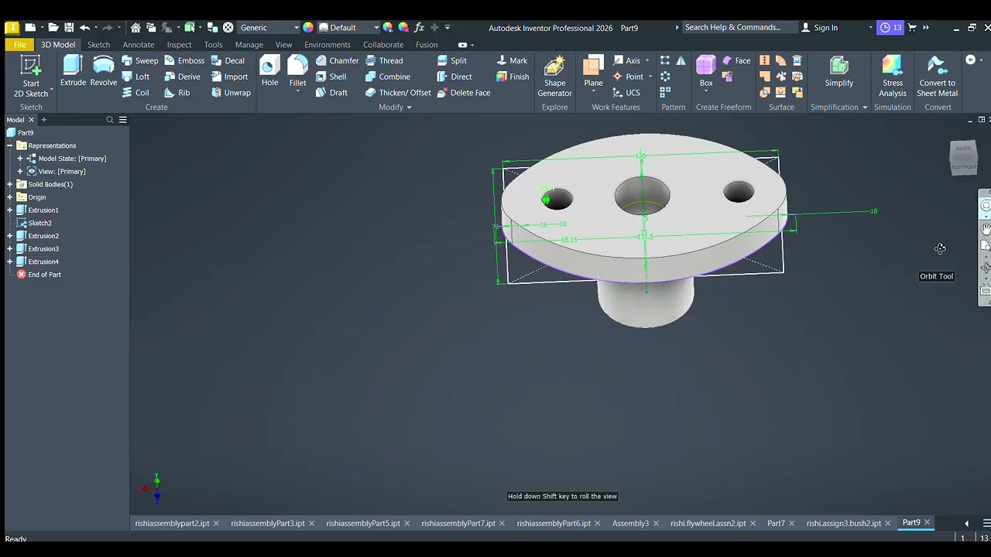Expand the Extrusion4 feature
This screenshot has width=991, height=557.
tap(9, 261)
